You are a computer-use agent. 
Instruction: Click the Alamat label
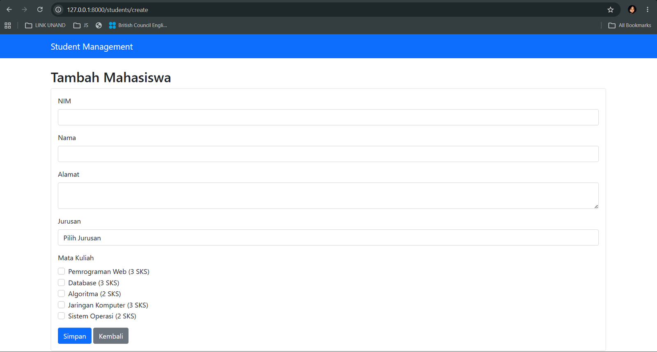[x=69, y=174]
